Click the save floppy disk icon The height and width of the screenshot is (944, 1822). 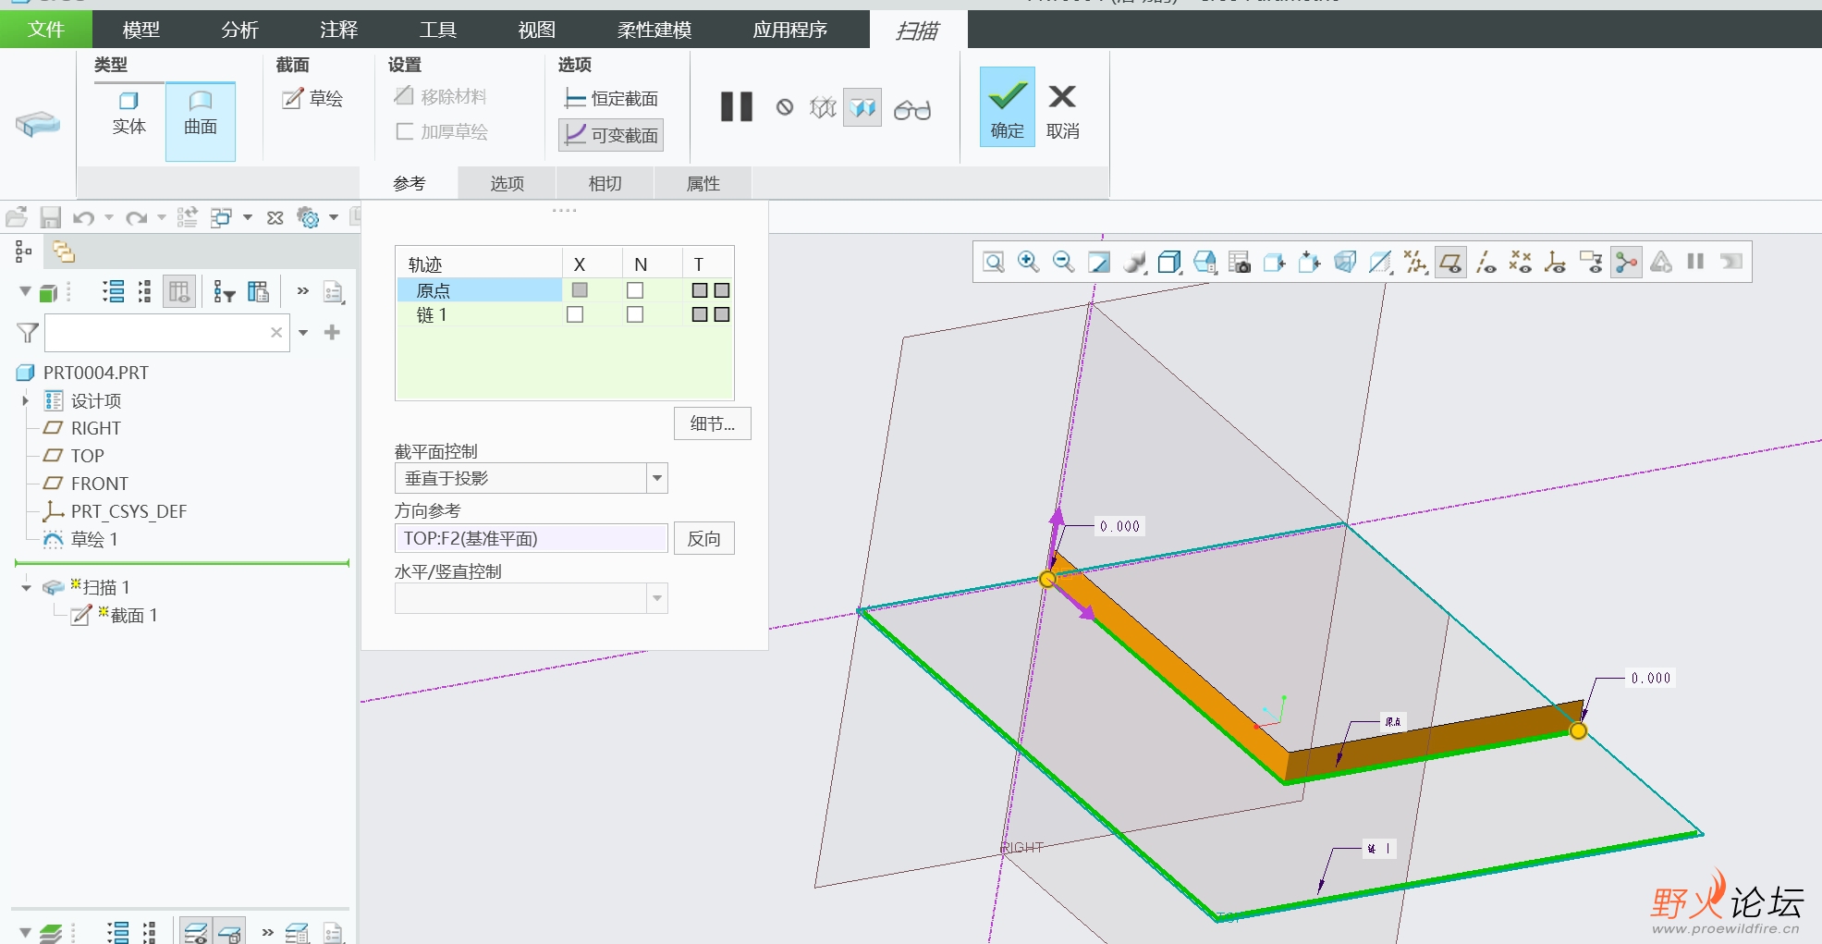51,218
